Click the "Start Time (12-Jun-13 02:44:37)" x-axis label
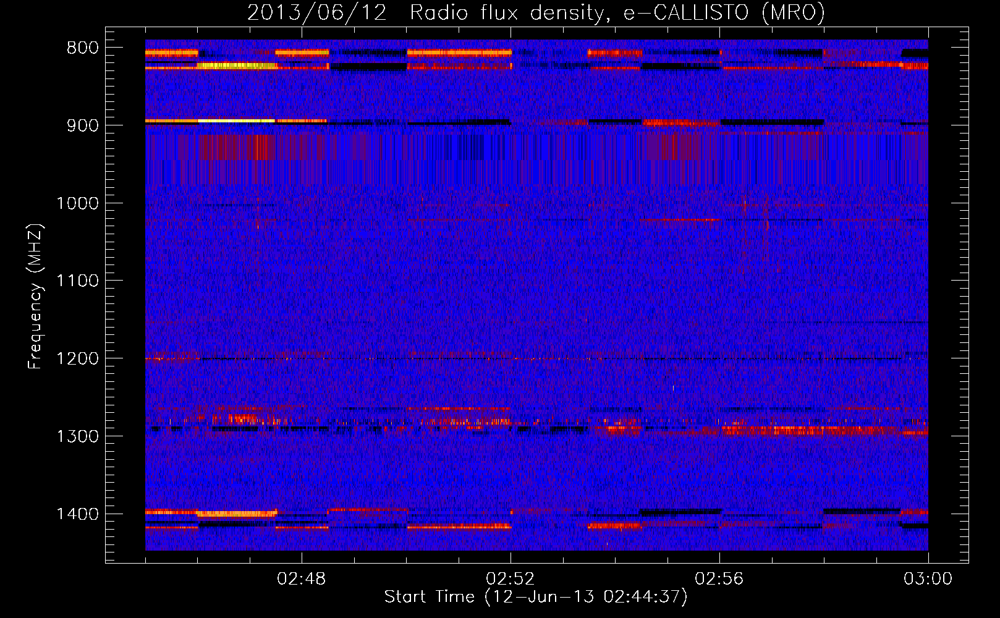Viewport: 1000px width, 618px height. tap(536, 597)
